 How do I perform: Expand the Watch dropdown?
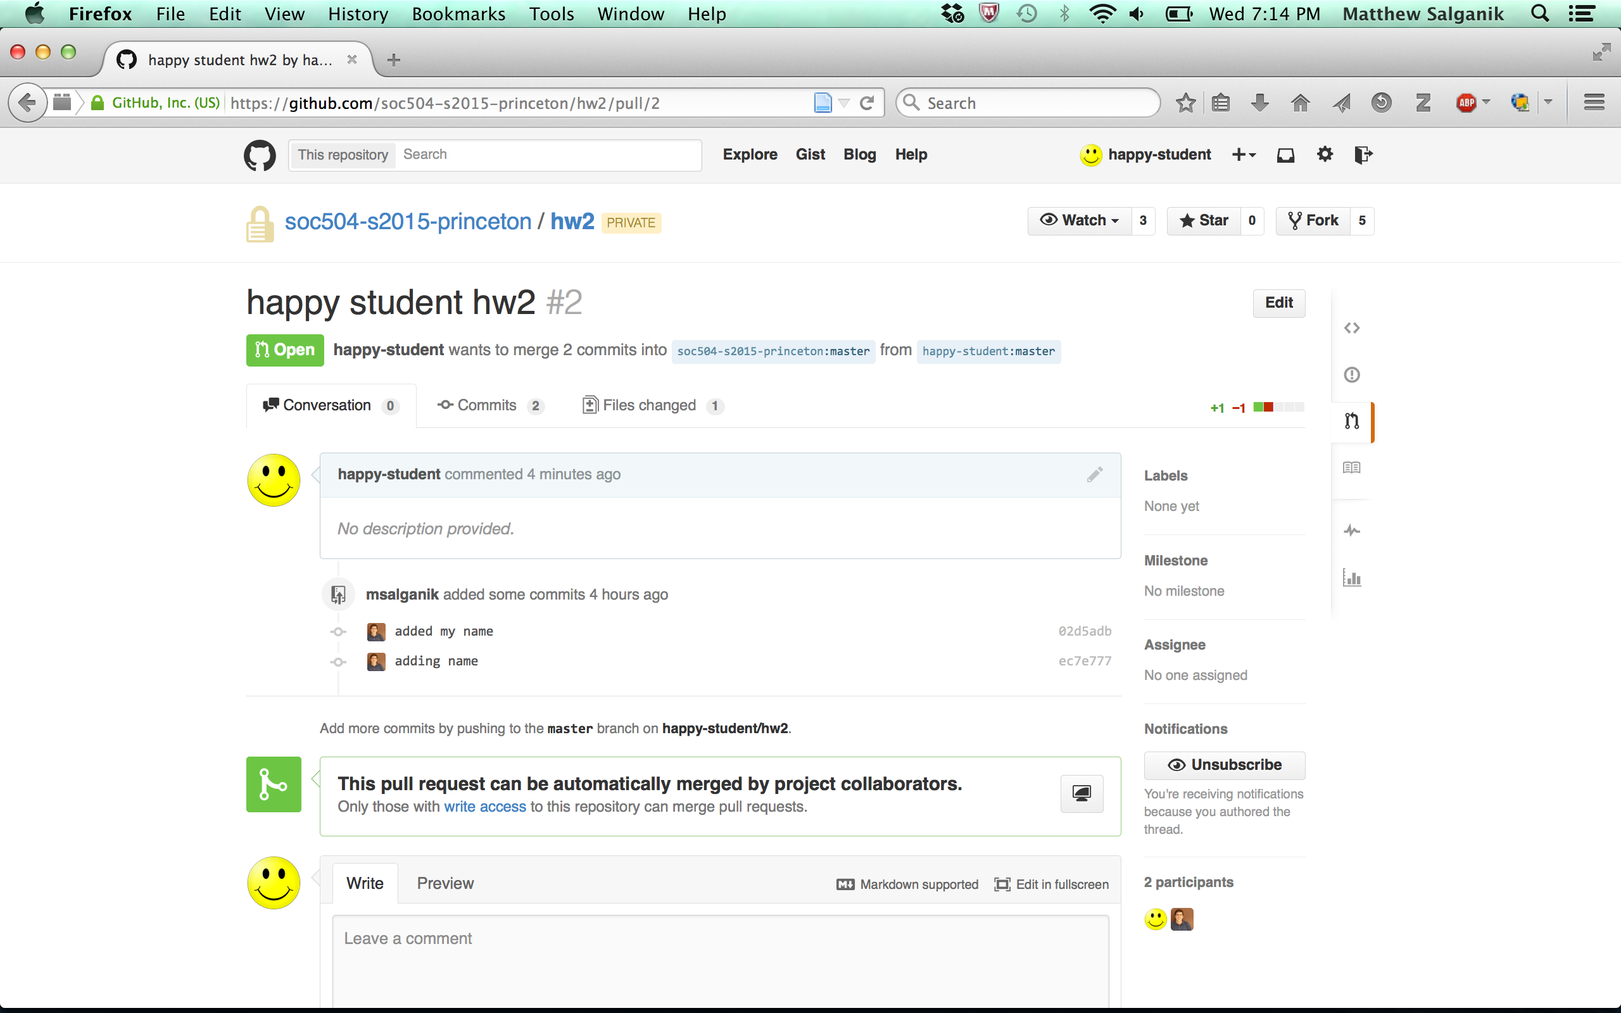(1079, 220)
